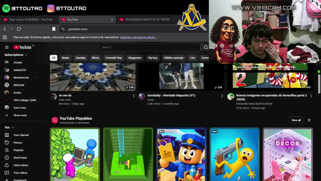Image resolution: width=321 pixels, height=181 pixels.
Task: Expand the You section chevron
Action: [13, 127]
